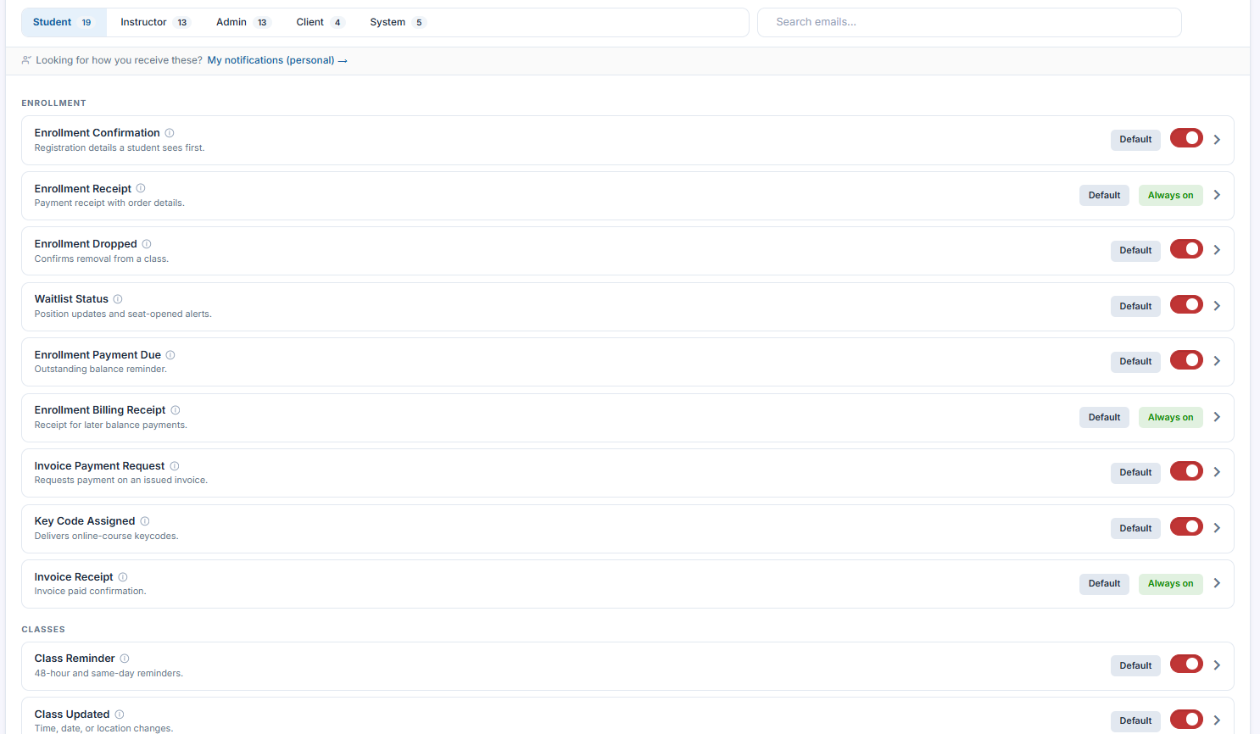The image size is (1260, 734).
Task: Click info icon beside Class Updated
Action: point(120,715)
